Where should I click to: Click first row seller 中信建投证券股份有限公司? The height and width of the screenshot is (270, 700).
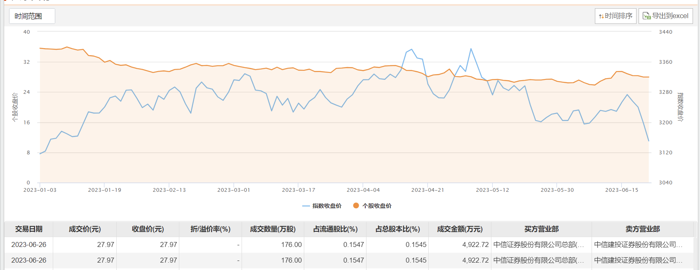click(x=638, y=244)
